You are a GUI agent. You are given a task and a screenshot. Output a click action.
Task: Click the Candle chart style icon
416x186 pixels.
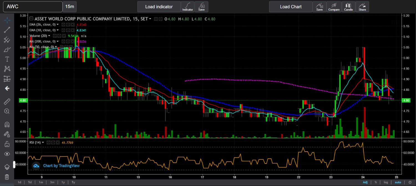pyautogui.click(x=348, y=7)
